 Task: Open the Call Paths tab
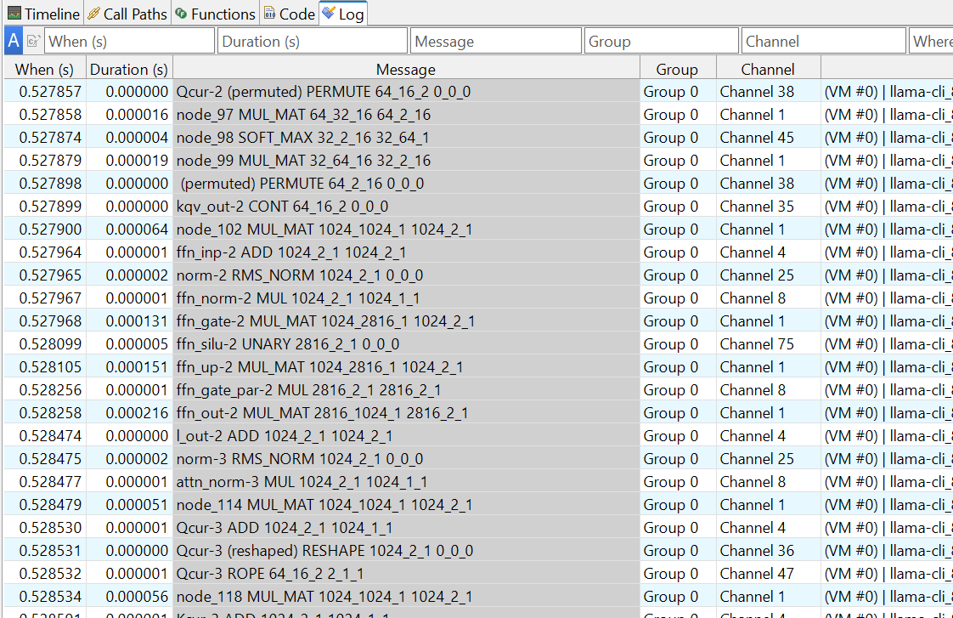point(127,14)
